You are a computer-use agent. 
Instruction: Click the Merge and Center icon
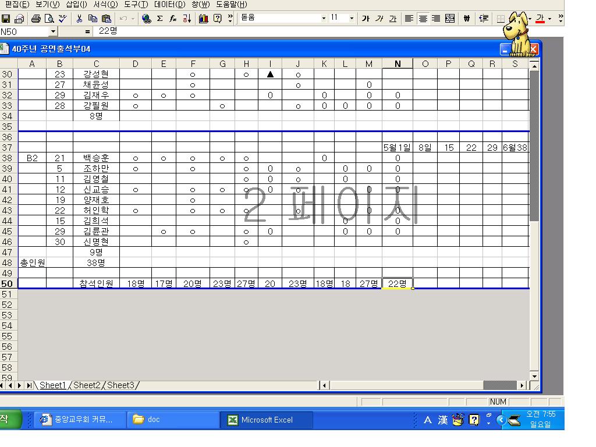pos(450,19)
